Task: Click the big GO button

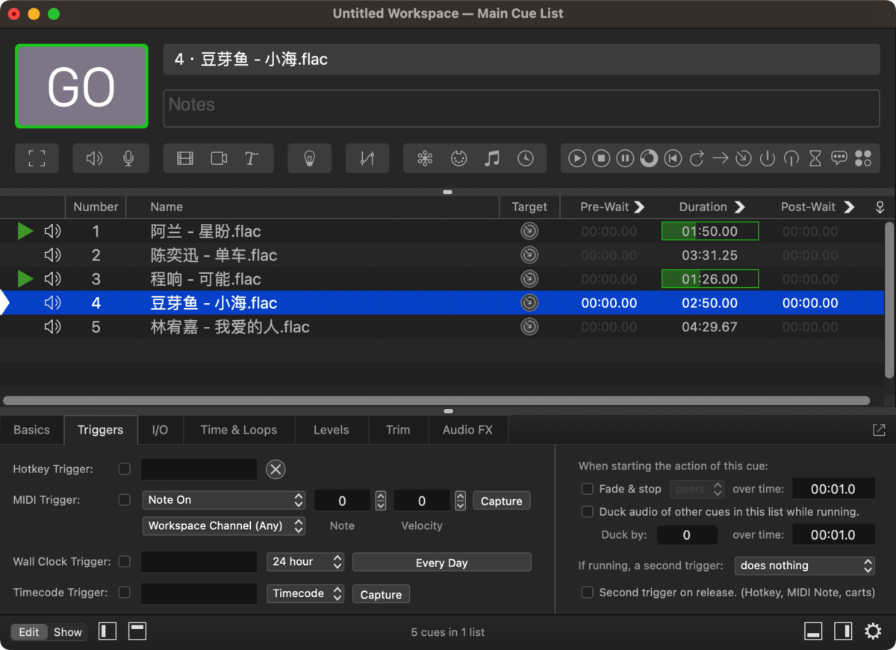Action: [x=81, y=87]
